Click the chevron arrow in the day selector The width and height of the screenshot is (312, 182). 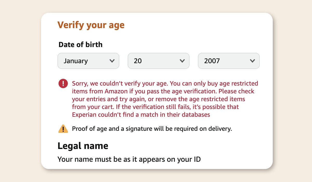182,61
